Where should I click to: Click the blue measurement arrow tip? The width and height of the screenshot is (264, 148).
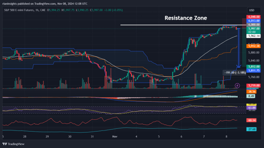coord(239,66)
